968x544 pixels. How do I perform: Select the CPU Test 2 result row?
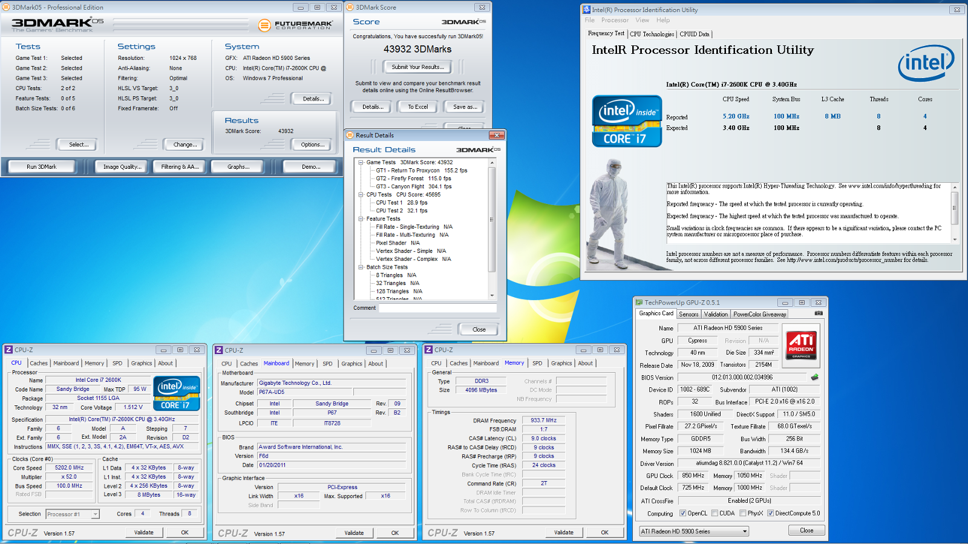tap(401, 211)
